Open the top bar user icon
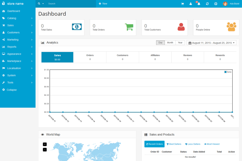Image resolution: width=242 pixels, height=161 pixels. point(191,4)
